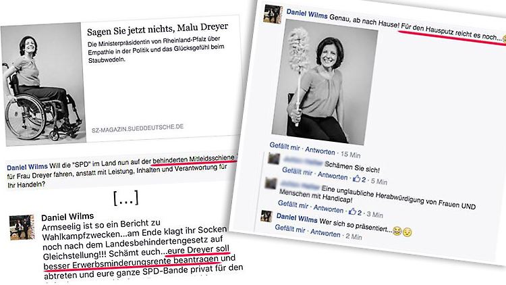The height and width of the screenshot is (285, 506).
Task: Click the SZ-MAGAZIN.SUEDDEUTSCHE.DE source link
Action: click(138, 128)
